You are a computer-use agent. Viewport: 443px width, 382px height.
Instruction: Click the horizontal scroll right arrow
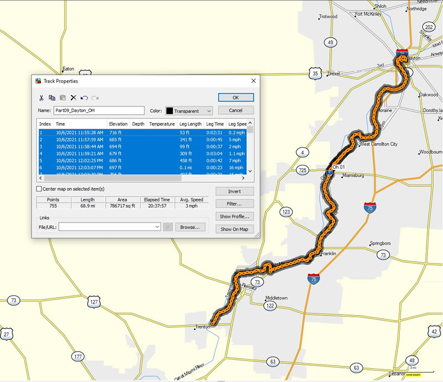click(243, 178)
